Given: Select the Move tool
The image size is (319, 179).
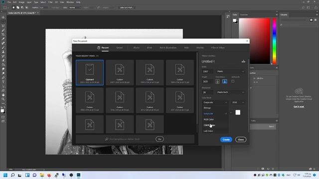Looking at the screenshot, I should pyautogui.click(x=3, y=17).
